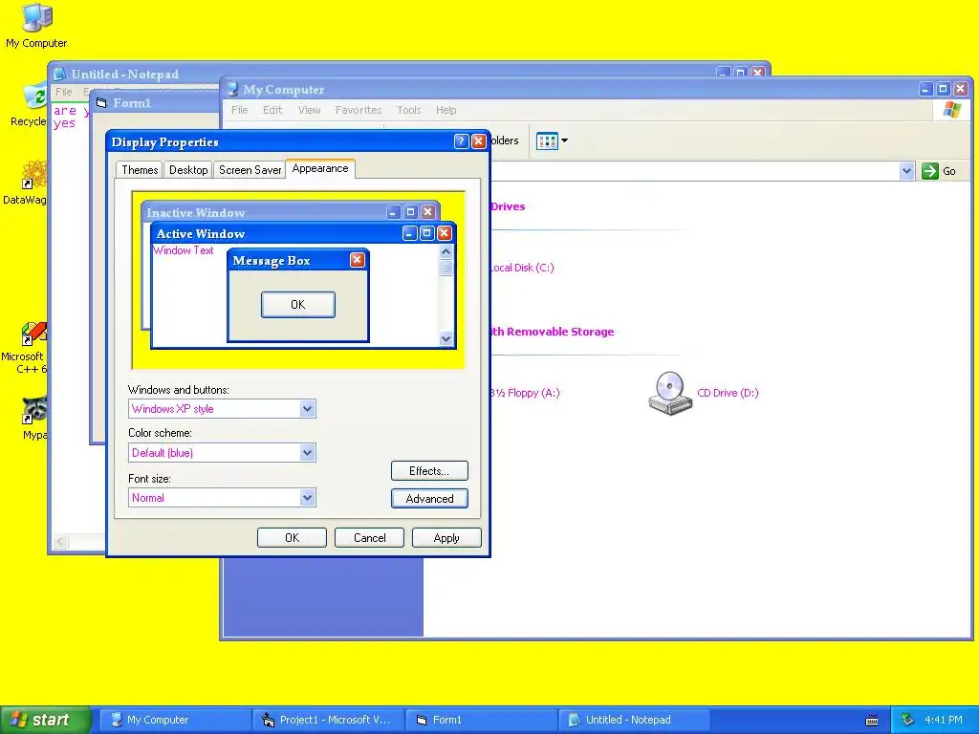The width and height of the screenshot is (979, 734).
Task: Open the View menu in My Computer
Action: click(309, 110)
